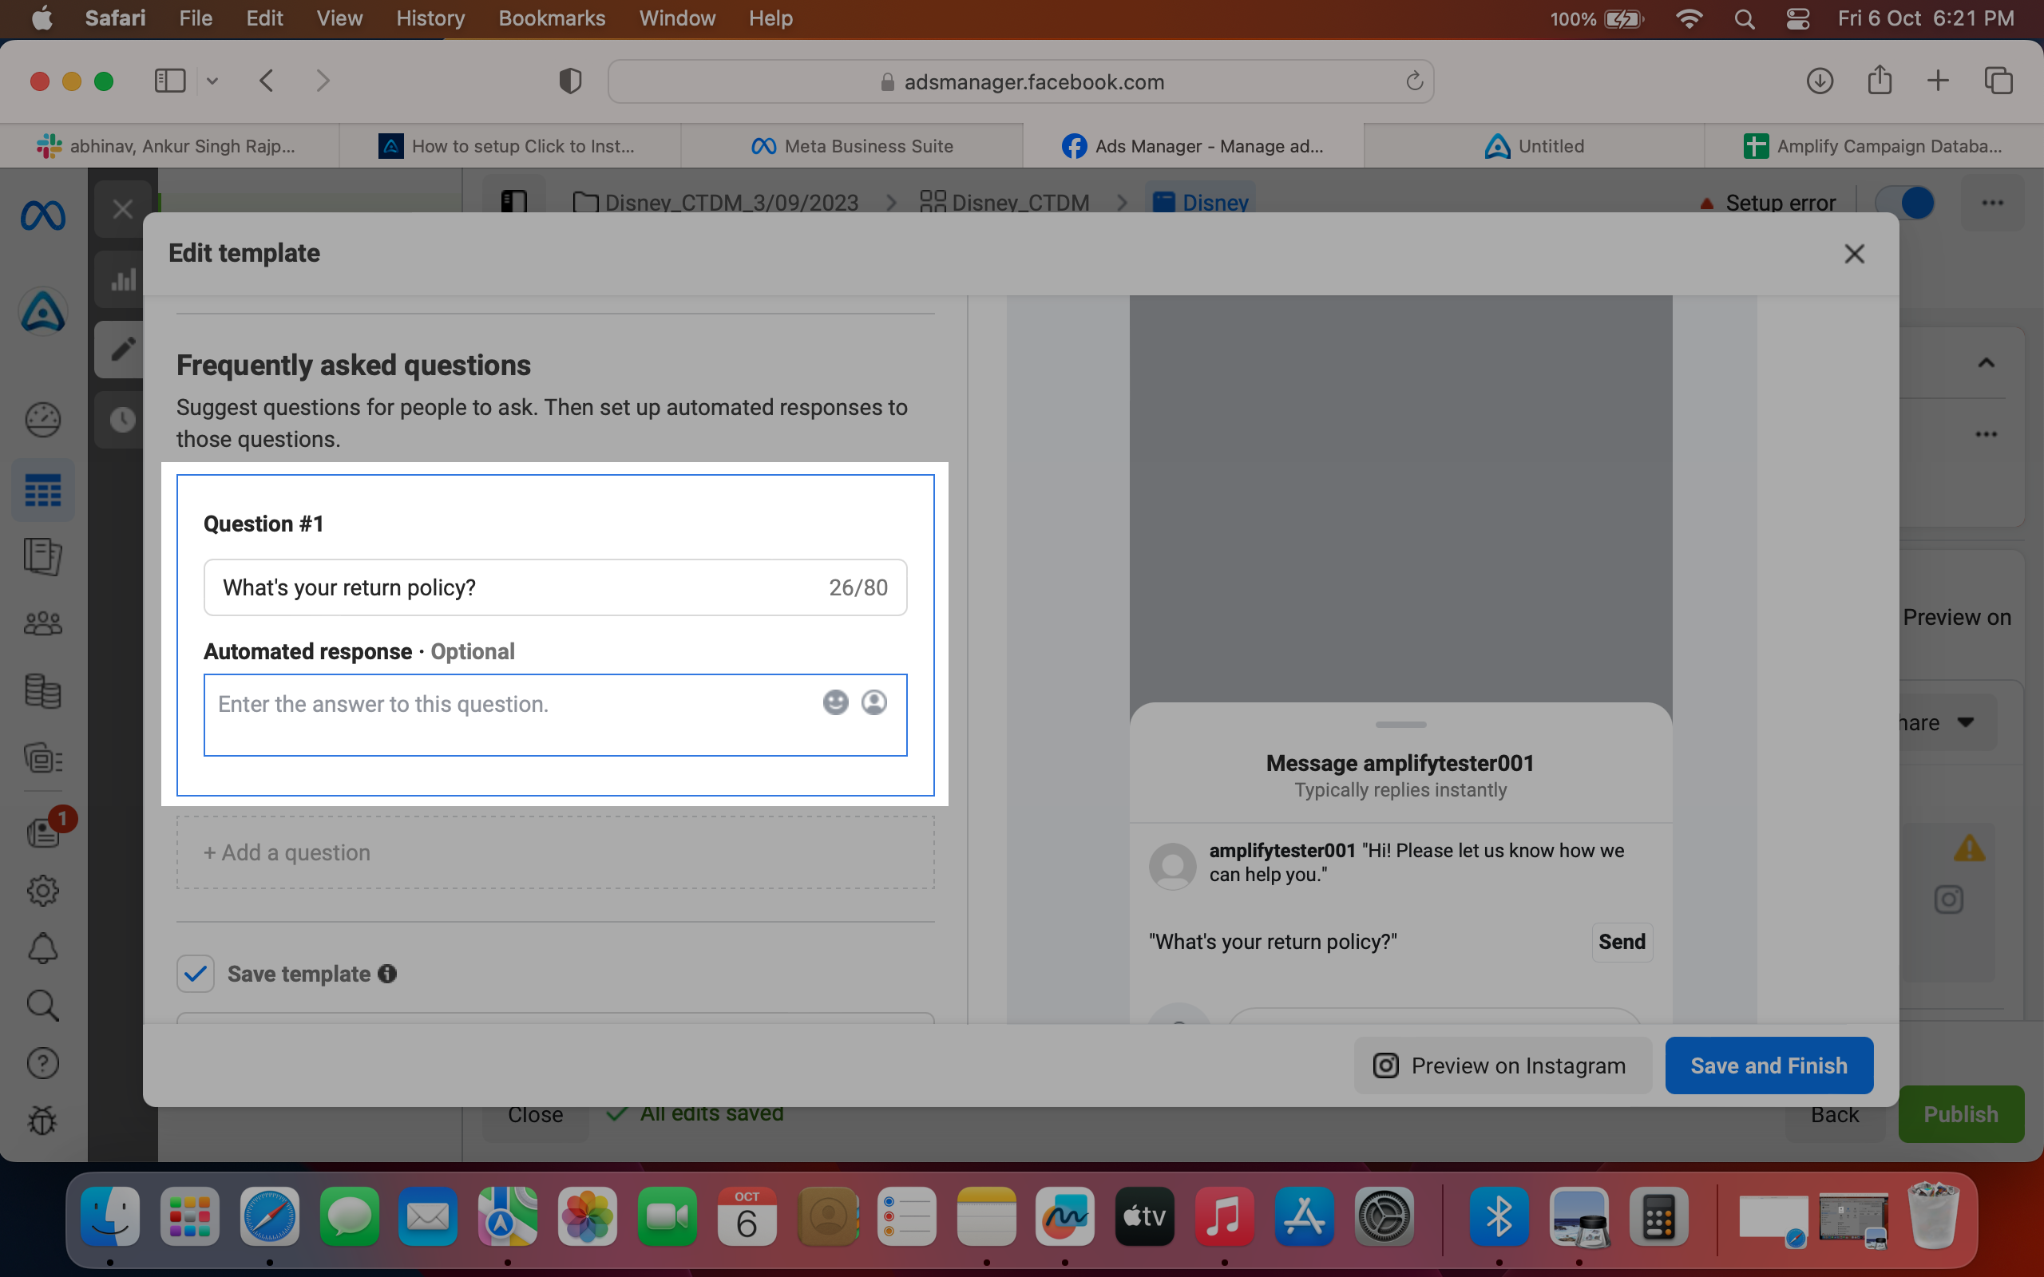The width and height of the screenshot is (2044, 1277).
Task: Open the Amplify account icon in sidebar
Action: 42,311
